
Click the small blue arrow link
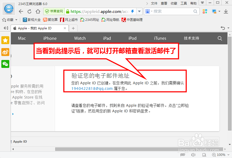(x=13, y=114)
